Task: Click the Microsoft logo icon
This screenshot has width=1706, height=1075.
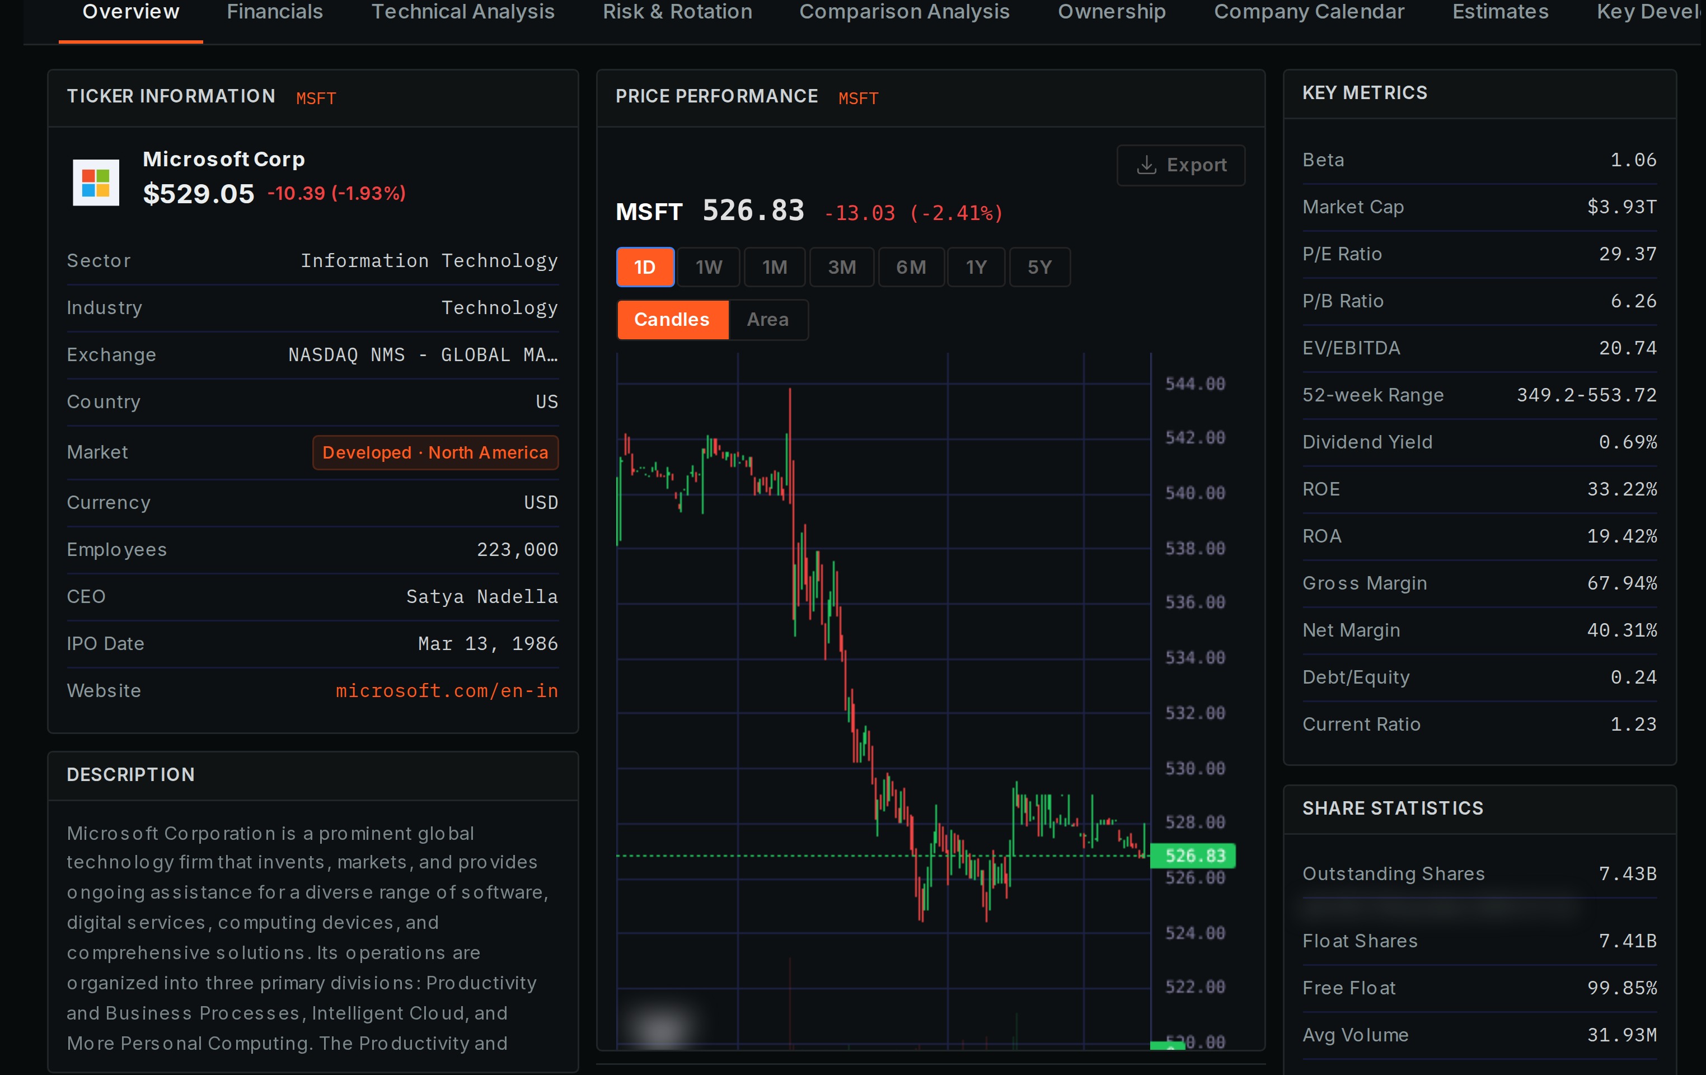Action: (x=96, y=182)
